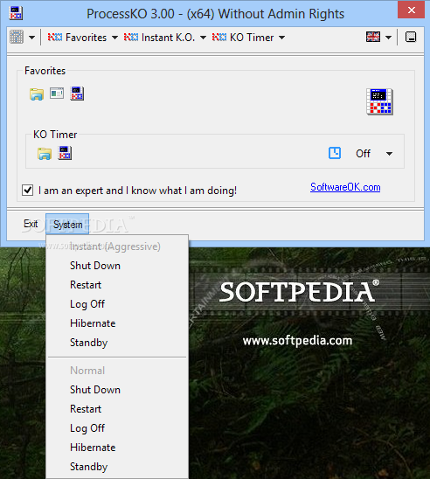Expand the KO Timer toolbar dropdown arrow
Viewport: 430px width, 479px height.
(282, 38)
